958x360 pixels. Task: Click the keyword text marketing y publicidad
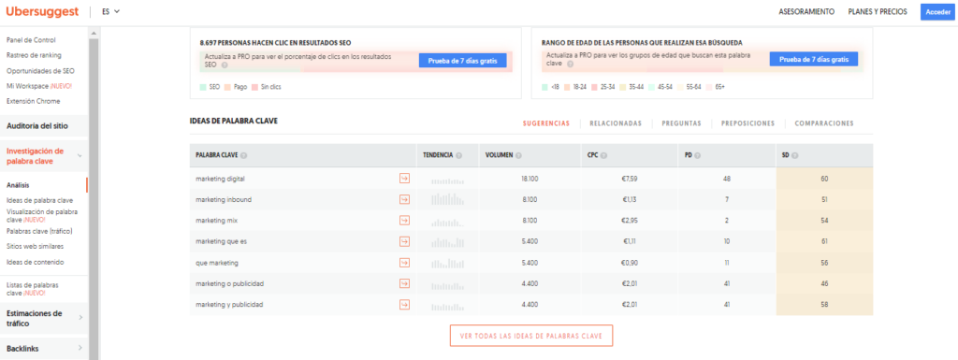click(x=230, y=305)
